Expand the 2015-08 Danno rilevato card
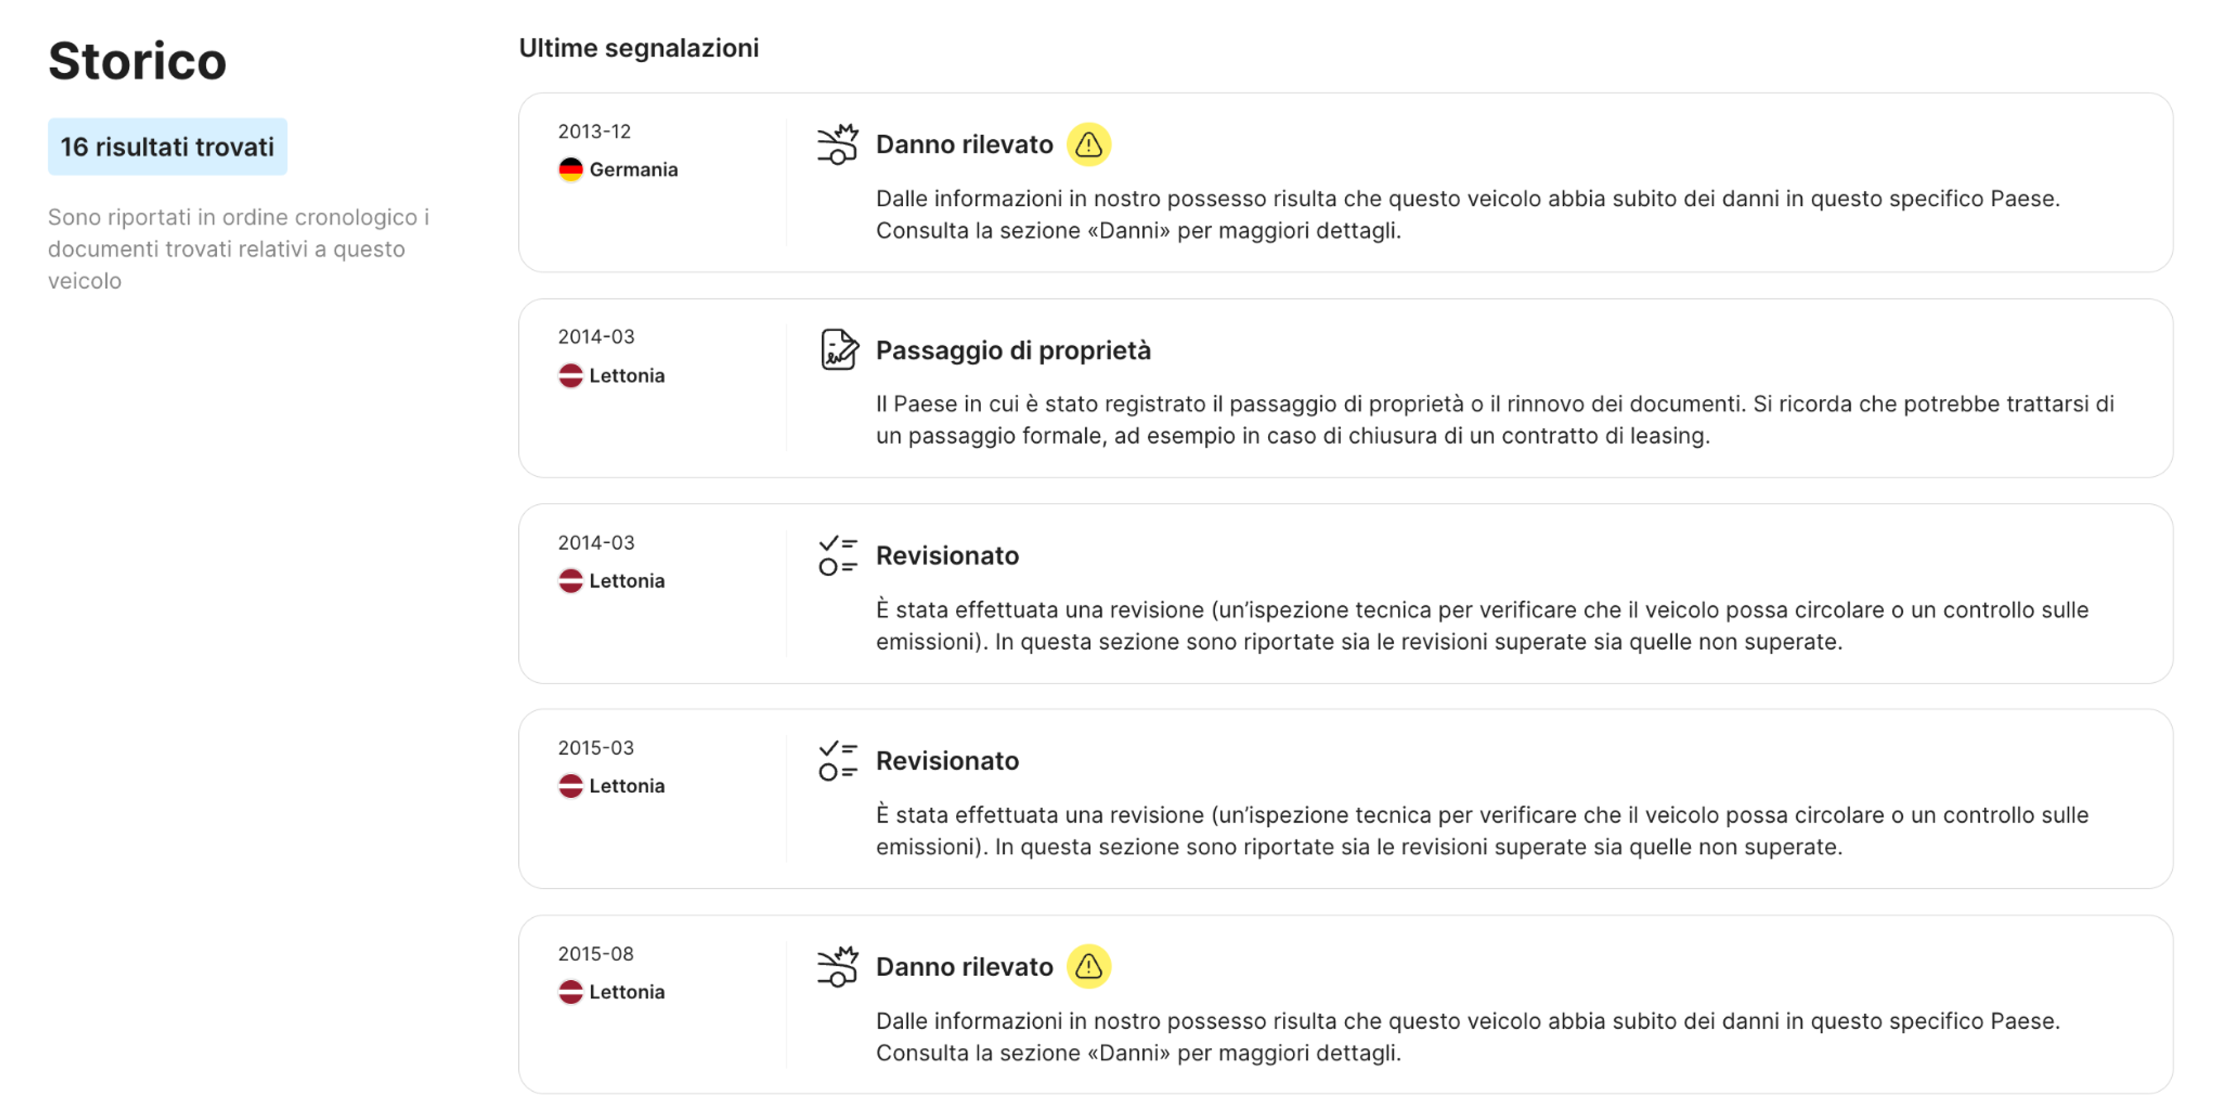Image resolution: width=2219 pixels, height=1112 pixels. click(964, 966)
